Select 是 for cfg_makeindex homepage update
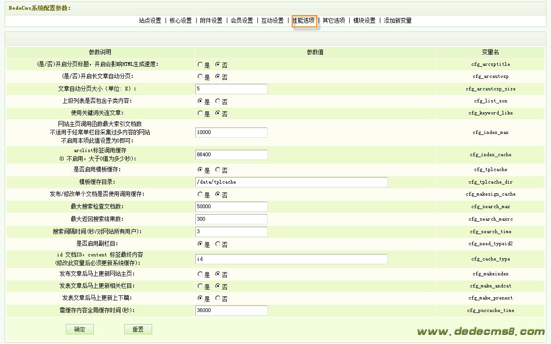This screenshot has width=551, height=344. coord(200,274)
